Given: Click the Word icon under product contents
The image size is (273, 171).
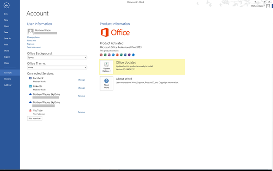Looking at the screenshot, I should pos(126,55).
